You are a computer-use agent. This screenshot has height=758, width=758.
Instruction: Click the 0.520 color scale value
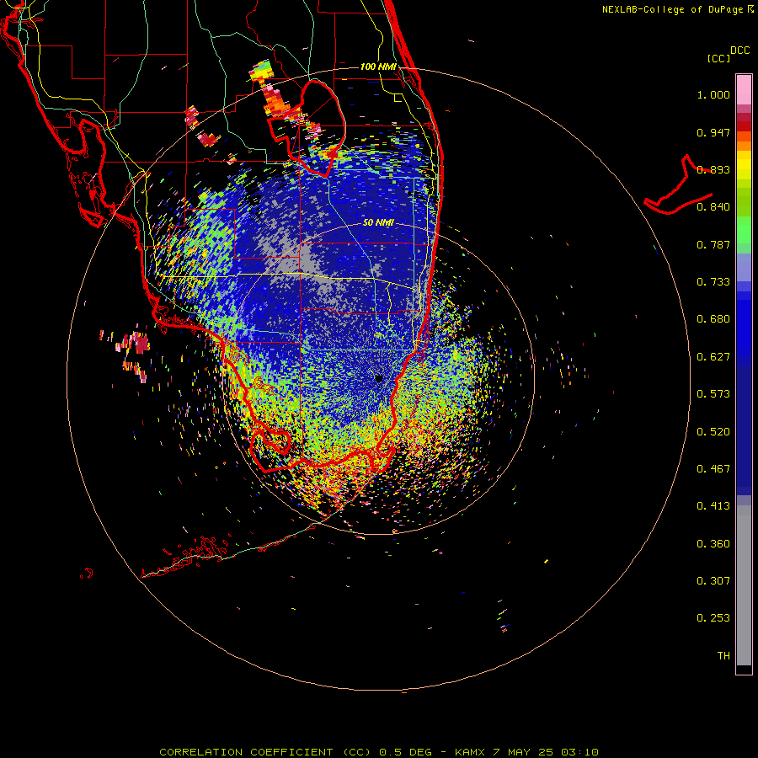click(713, 432)
